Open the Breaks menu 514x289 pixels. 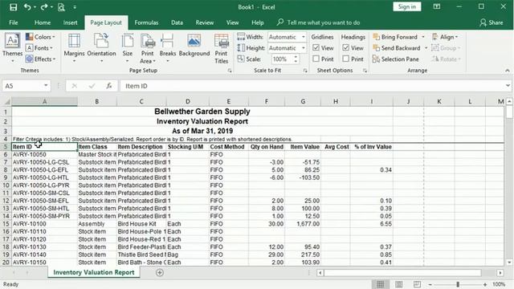[x=168, y=48]
